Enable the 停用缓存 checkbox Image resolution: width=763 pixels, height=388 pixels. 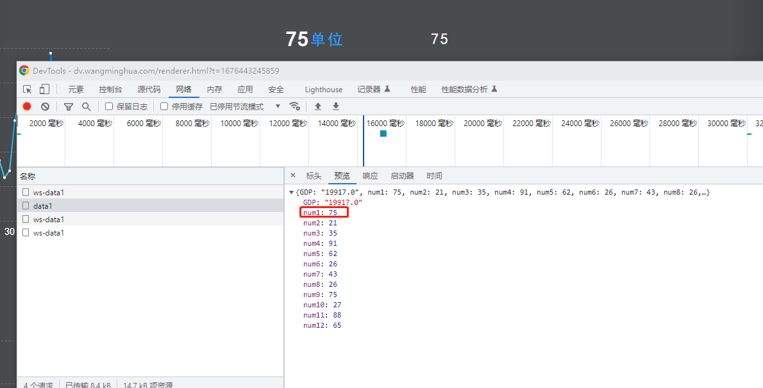click(163, 106)
